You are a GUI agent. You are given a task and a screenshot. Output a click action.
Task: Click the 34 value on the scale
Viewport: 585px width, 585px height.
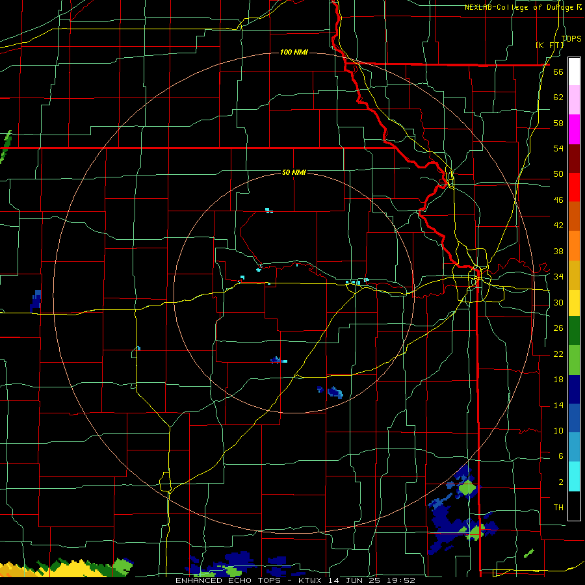558,276
